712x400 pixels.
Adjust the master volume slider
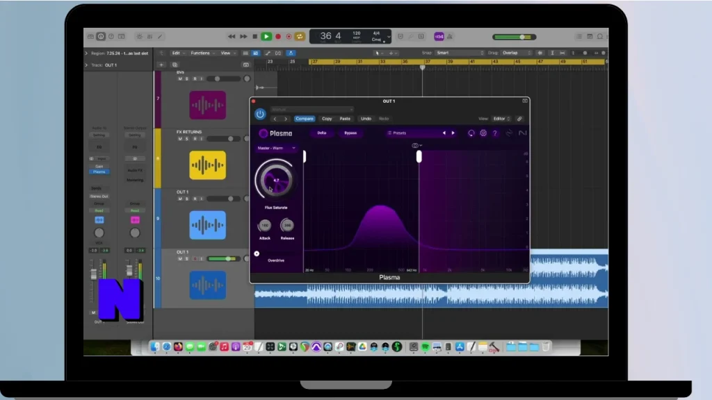[514, 37]
